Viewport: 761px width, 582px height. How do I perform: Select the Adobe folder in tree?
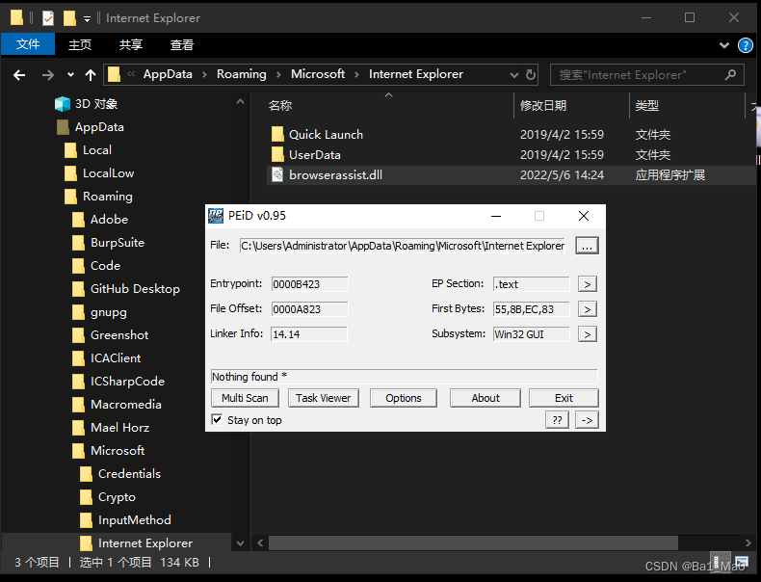(x=109, y=220)
